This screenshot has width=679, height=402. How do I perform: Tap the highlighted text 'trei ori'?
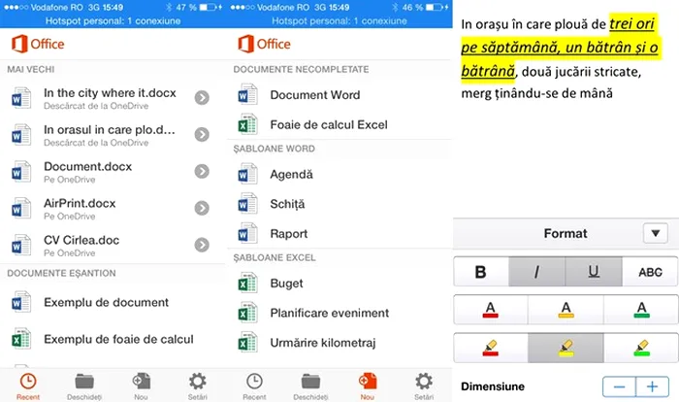click(631, 24)
